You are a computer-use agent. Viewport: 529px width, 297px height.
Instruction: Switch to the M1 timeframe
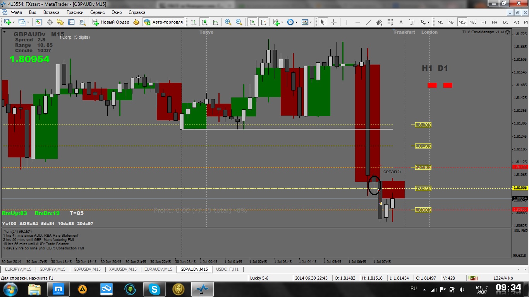[x=440, y=22]
